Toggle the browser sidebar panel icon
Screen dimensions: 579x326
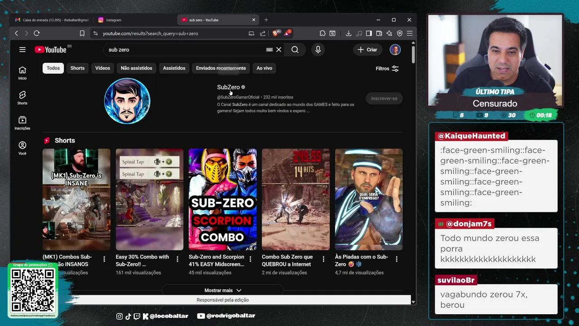(x=369, y=33)
